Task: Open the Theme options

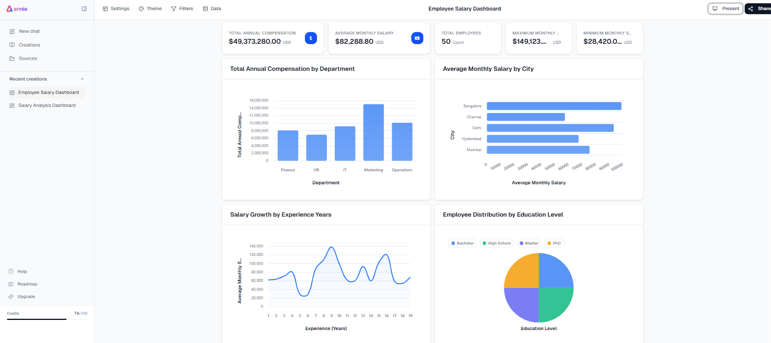Action: click(150, 9)
